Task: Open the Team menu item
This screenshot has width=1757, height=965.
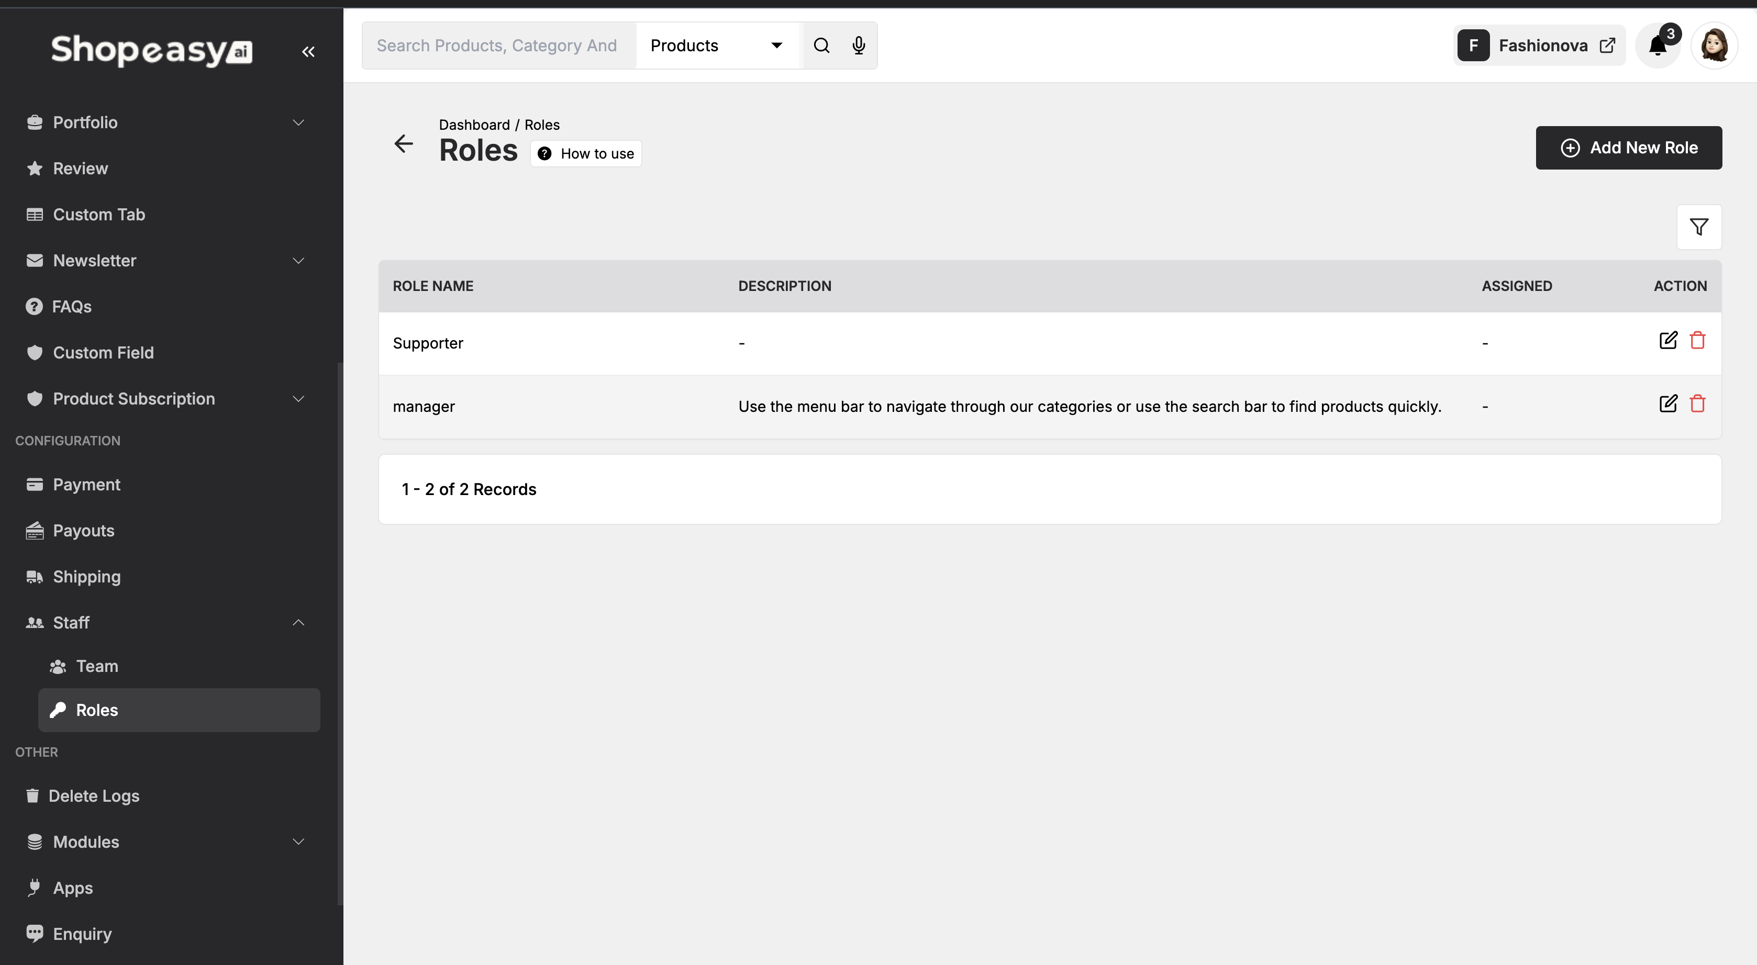Action: tap(97, 666)
